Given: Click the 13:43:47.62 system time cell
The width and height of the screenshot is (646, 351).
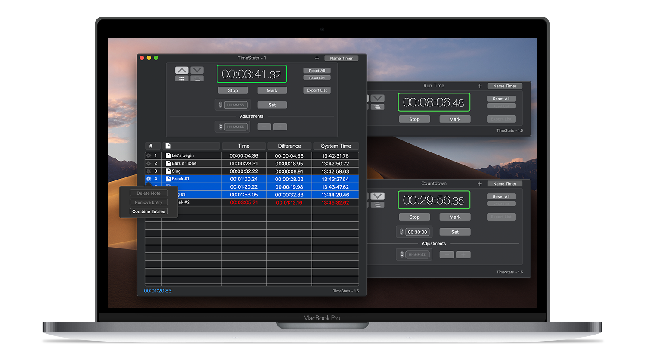Looking at the screenshot, I should tap(335, 187).
